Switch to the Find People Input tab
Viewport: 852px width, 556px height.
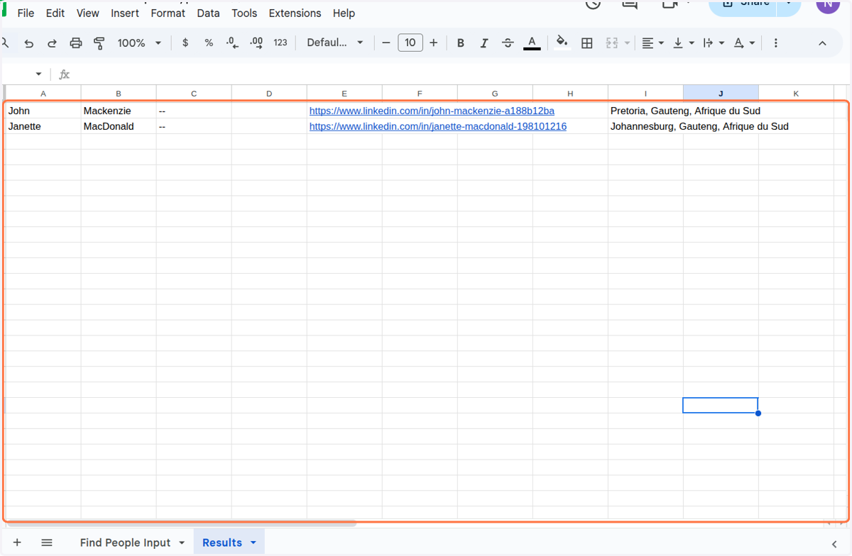[125, 543]
